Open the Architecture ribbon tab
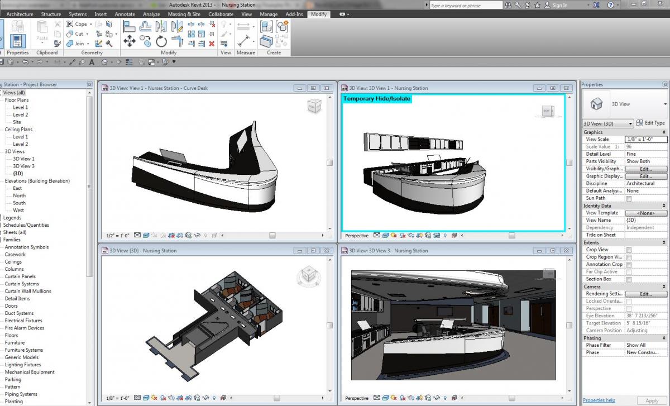This screenshot has width=670, height=406. pos(20,14)
